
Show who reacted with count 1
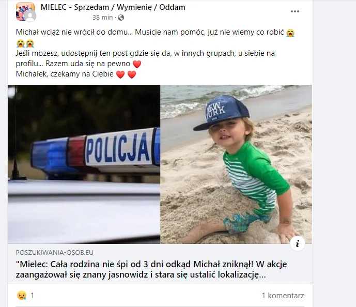coord(32,296)
